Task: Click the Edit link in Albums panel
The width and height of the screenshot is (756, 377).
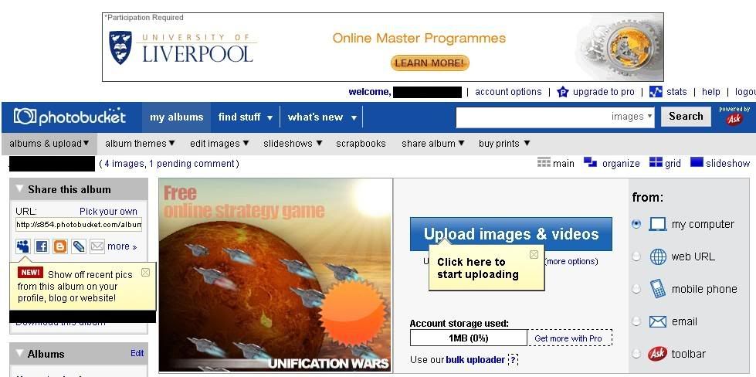Action: coord(137,353)
